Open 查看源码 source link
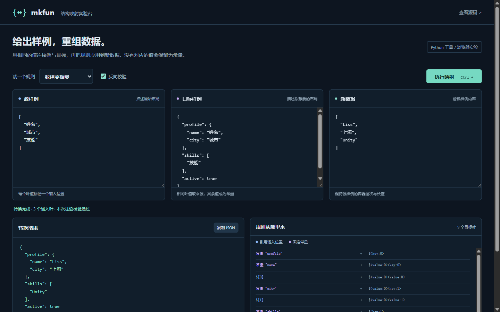 click(470, 12)
